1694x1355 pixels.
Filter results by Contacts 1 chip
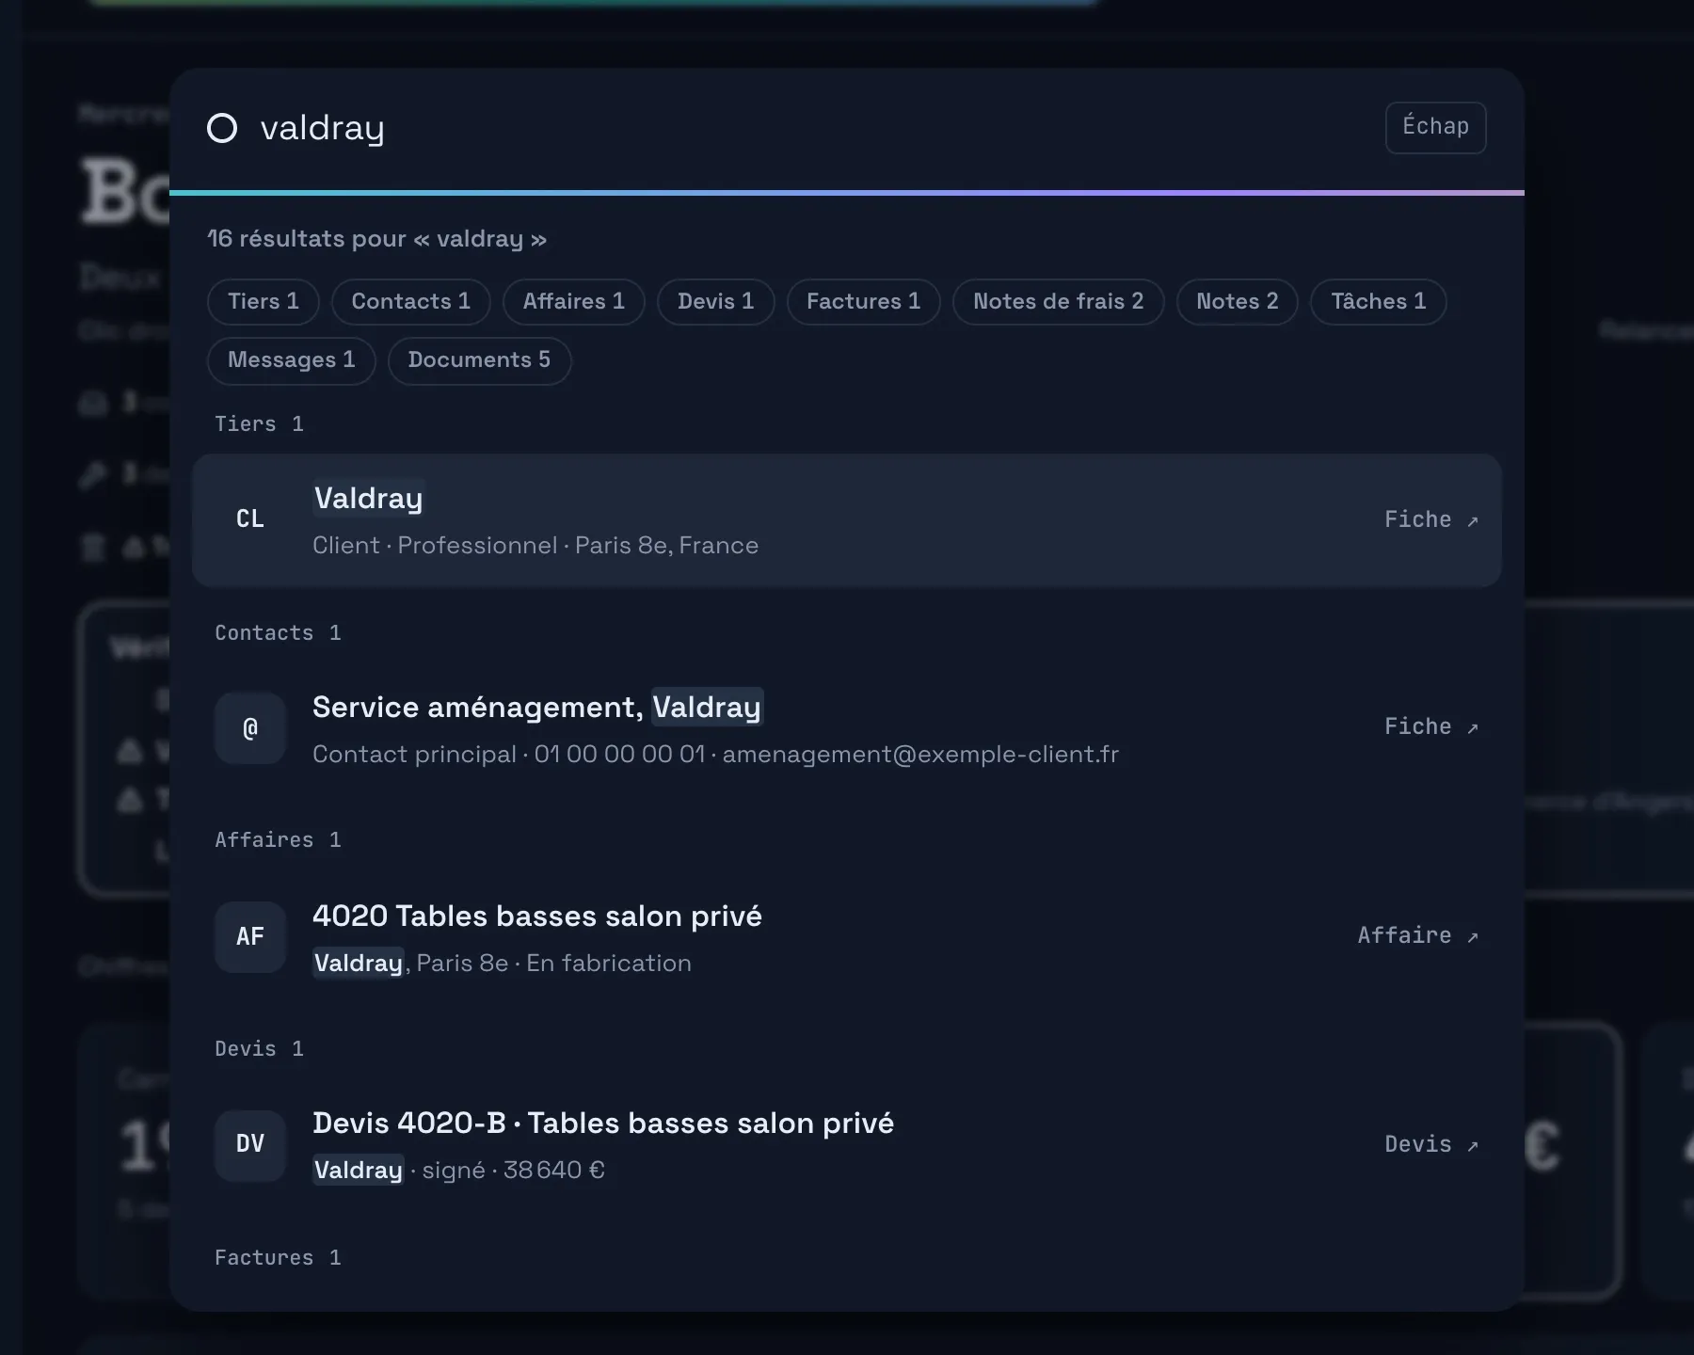(411, 302)
